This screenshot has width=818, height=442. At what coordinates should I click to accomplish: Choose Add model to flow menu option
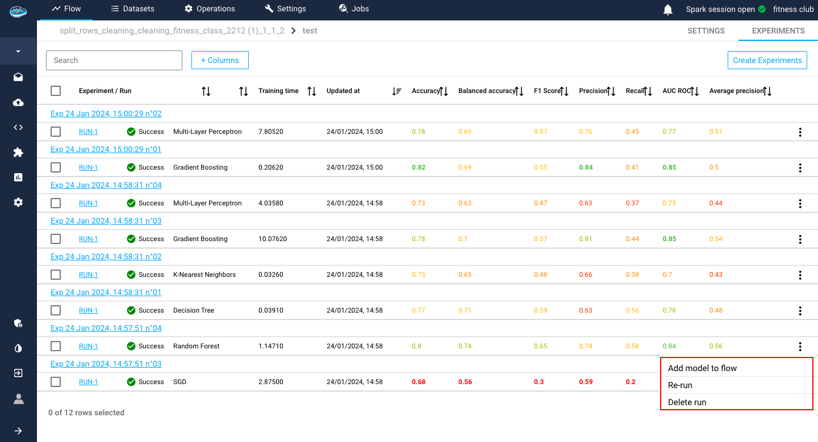(702, 368)
